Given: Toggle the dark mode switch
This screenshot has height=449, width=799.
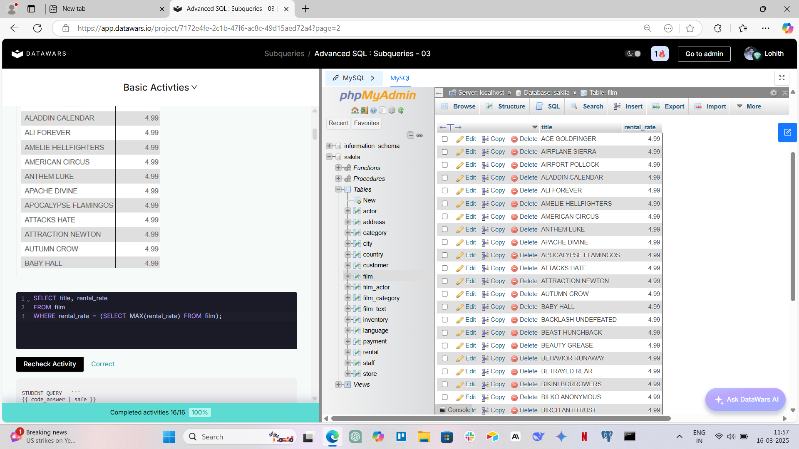Looking at the screenshot, I should point(633,54).
